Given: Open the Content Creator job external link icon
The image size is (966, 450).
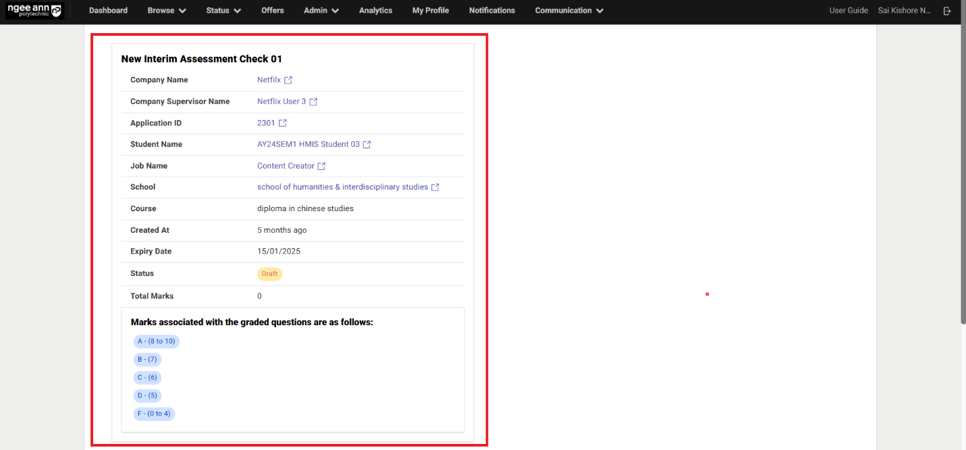Looking at the screenshot, I should click(x=321, y=165).
